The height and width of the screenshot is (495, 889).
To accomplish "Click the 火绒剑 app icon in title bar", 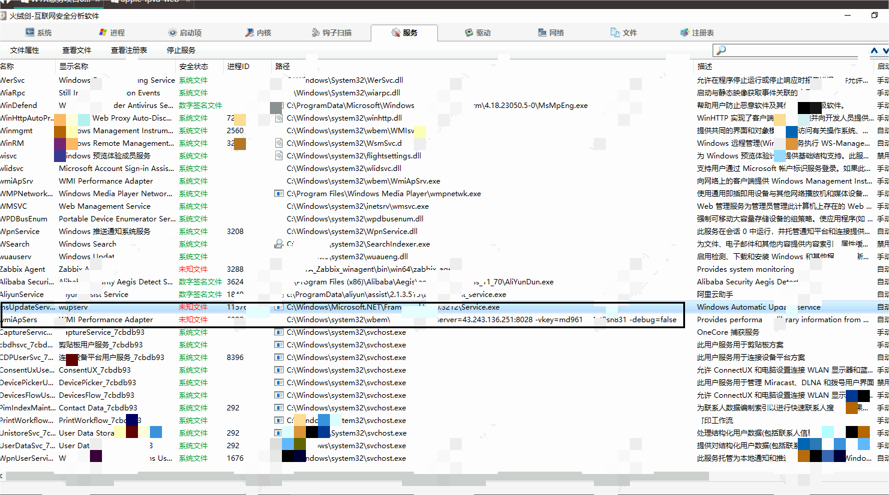I will pos(4,16).
